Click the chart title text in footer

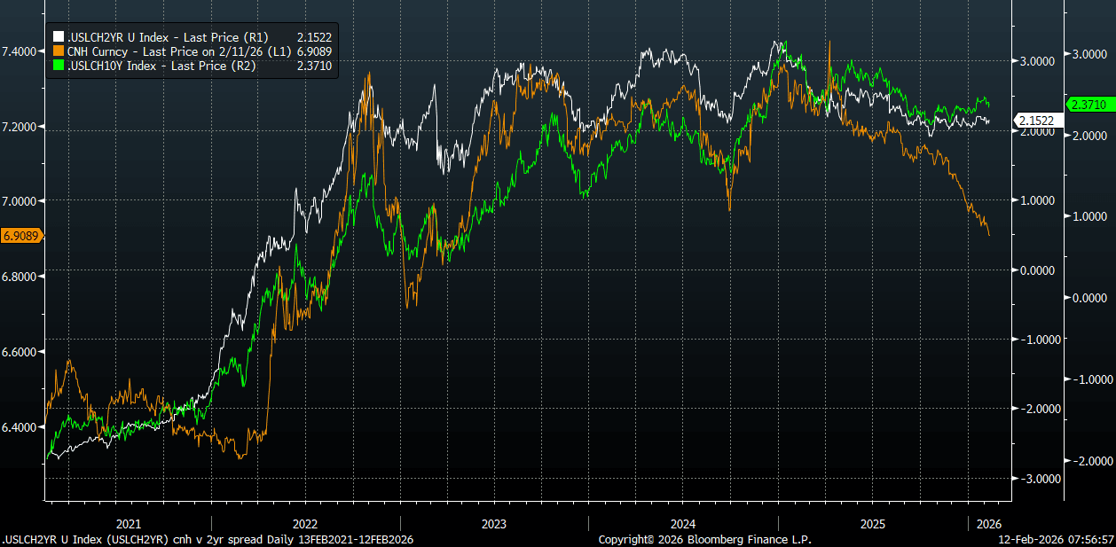click(x=208, y=539)
